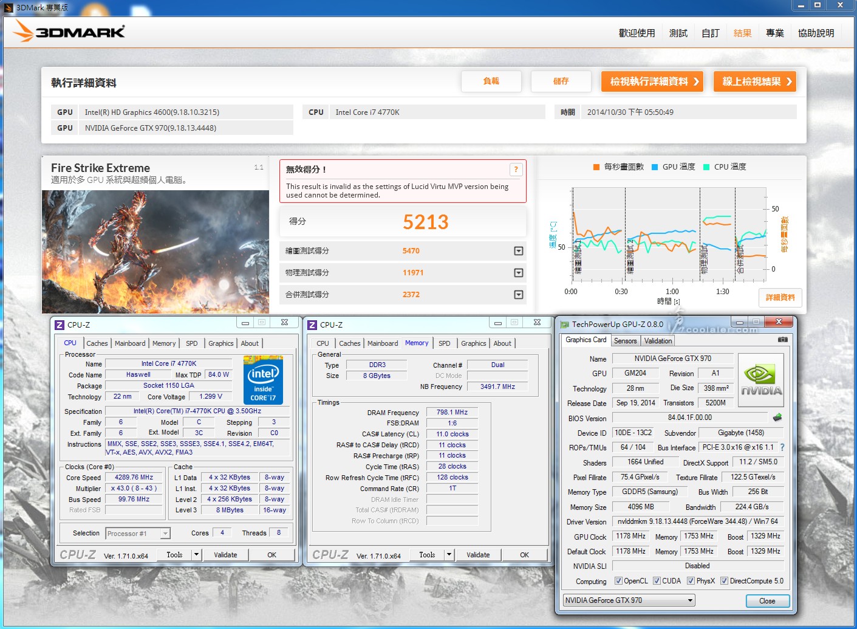
Task: Click the NB Frequency value 3491.7 MHz
Action: pos(497,387)
